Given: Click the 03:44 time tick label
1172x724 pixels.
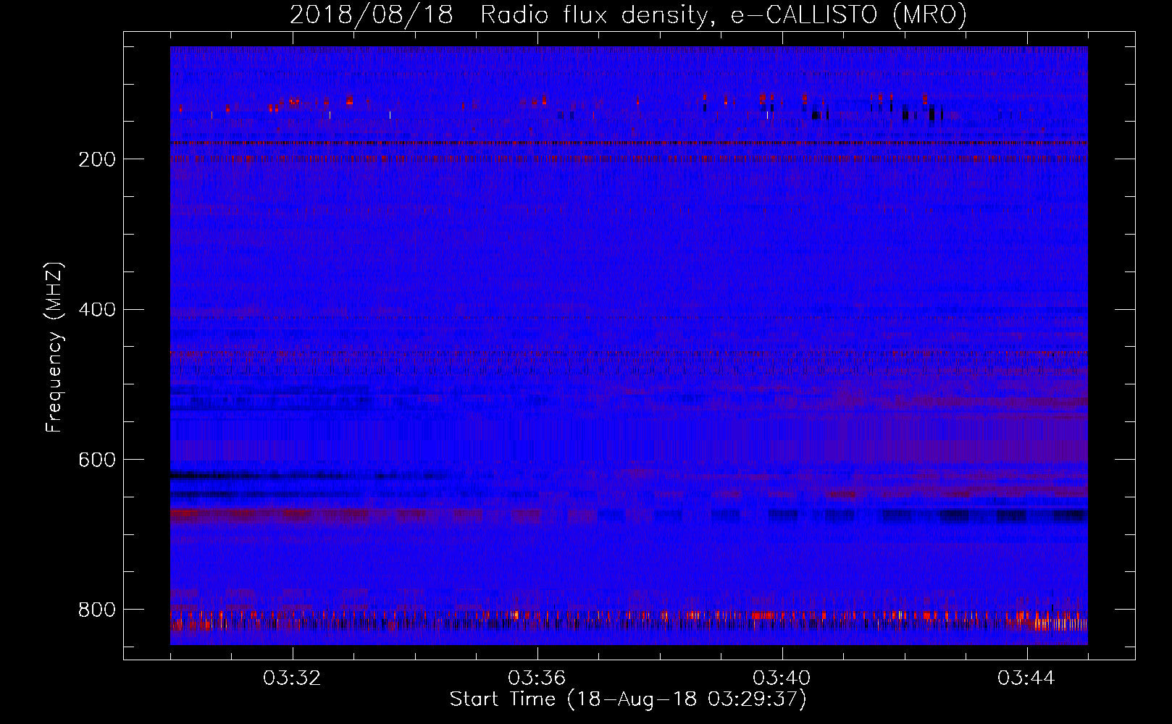Looking at the screenshot, I should click(1027, 678).
